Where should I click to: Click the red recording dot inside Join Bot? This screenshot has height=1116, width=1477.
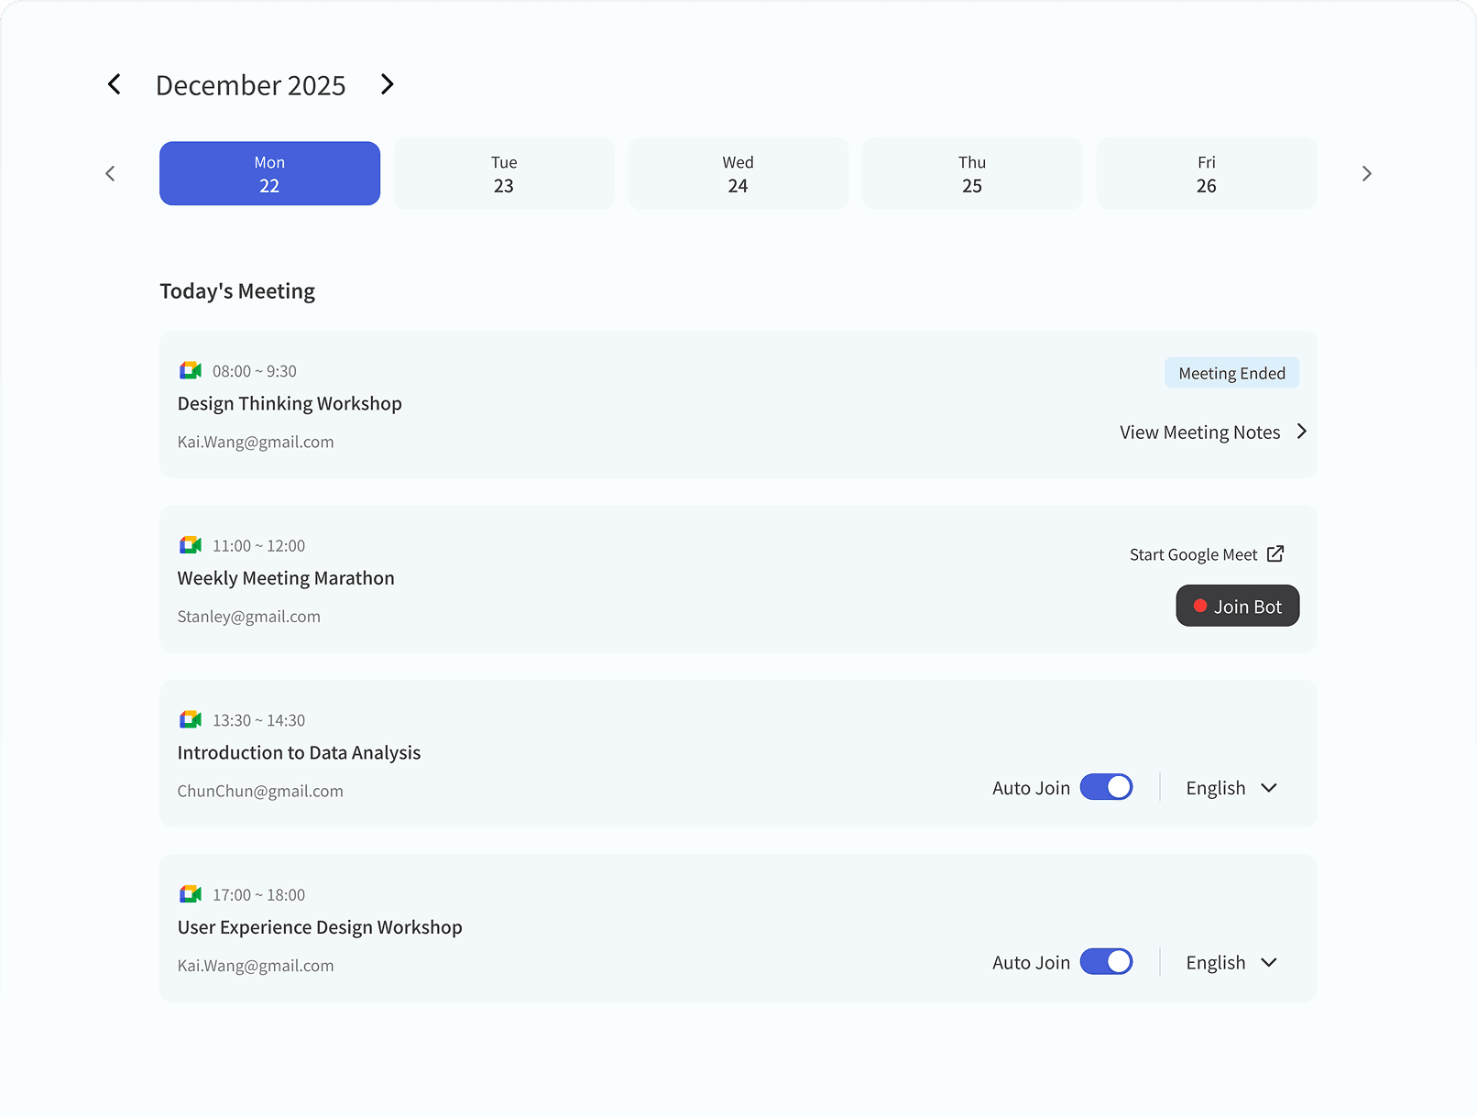click(x=1201, y=606)
